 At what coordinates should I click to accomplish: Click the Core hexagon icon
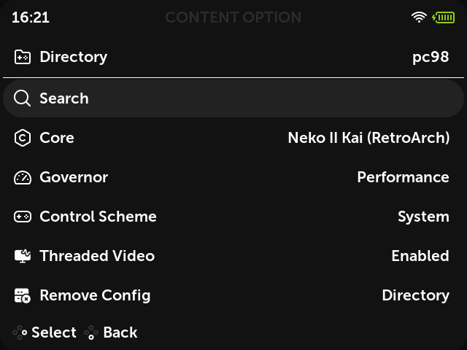(23, 138)
